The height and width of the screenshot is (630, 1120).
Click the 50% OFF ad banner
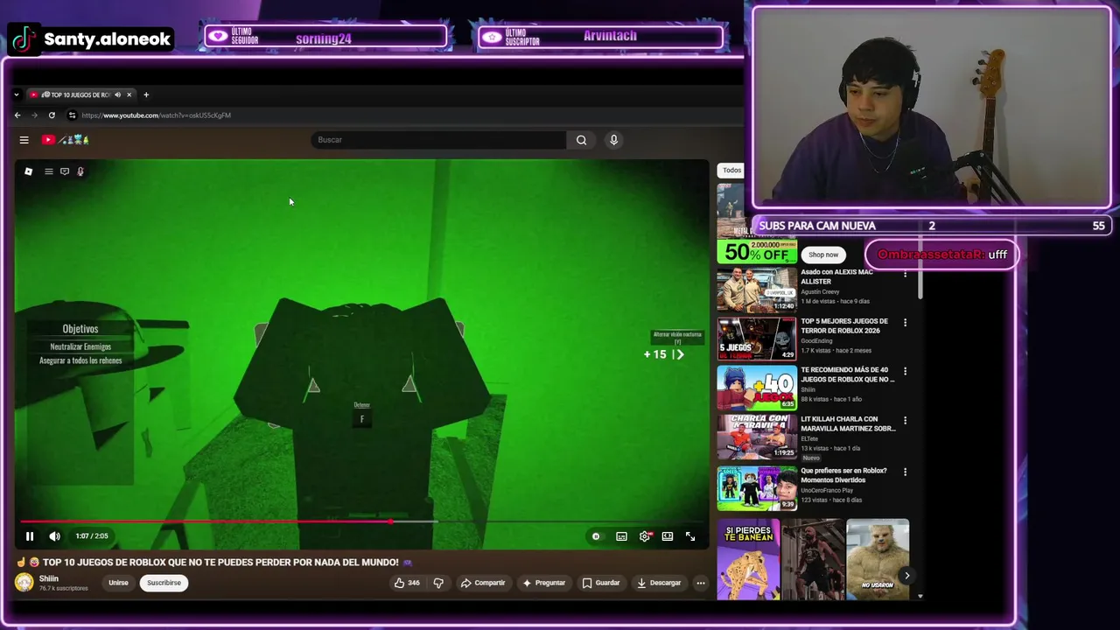click(757, 254)
